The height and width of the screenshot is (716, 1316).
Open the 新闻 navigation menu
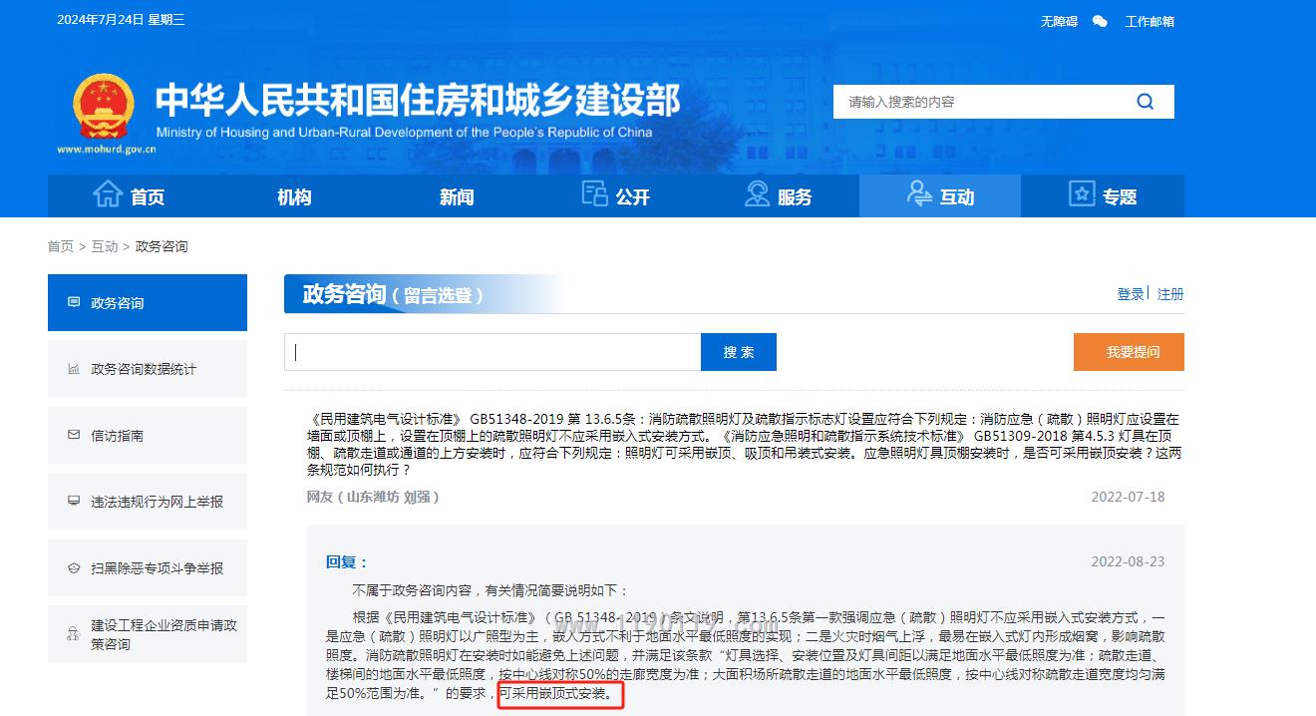pos(457,196)
